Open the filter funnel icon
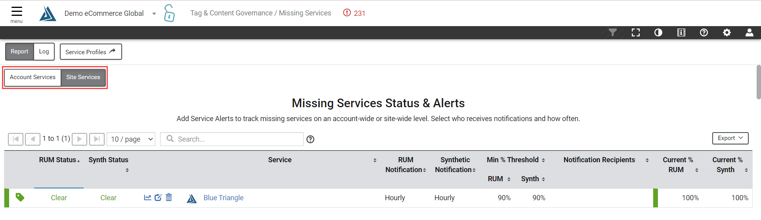The width and height of the screenshot is (761, 220). click(x=613, y=32)
